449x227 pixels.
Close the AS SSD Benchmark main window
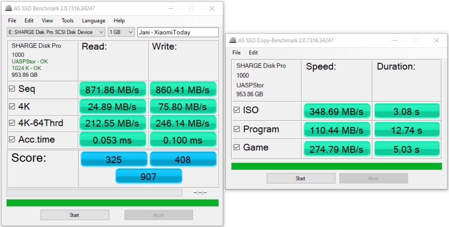coord(212,9)
